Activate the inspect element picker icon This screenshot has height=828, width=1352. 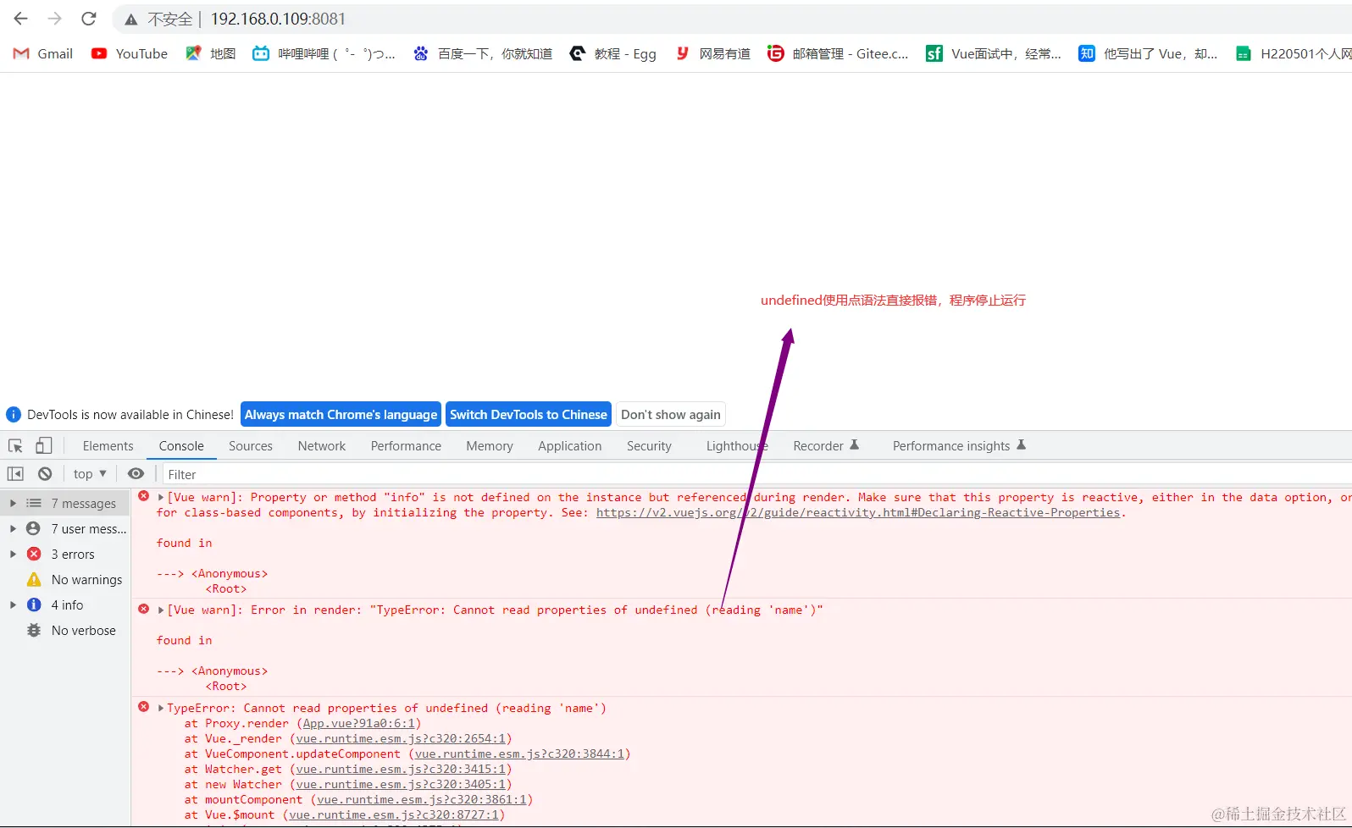(x=15, y=445)
